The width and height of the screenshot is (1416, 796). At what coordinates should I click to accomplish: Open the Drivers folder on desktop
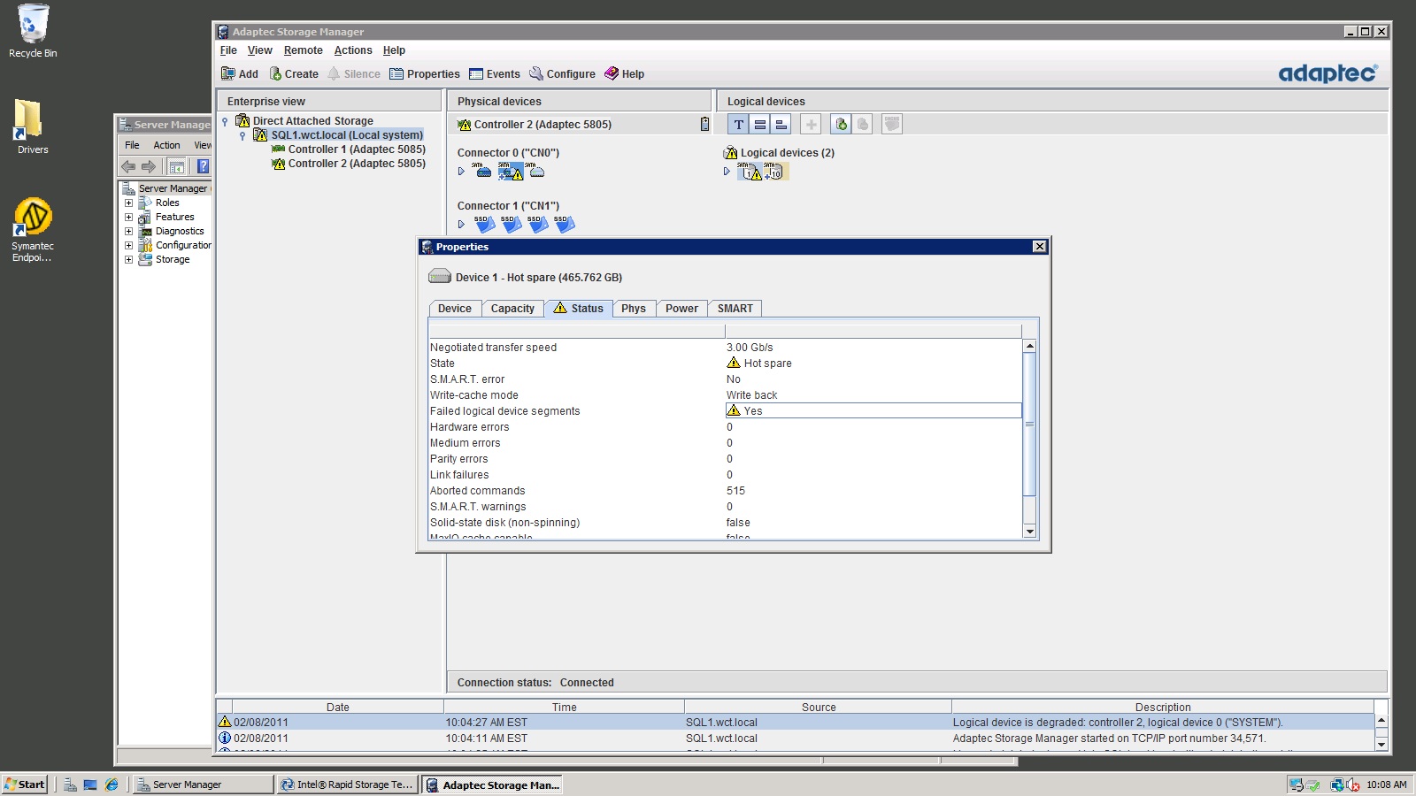[32, 126]
